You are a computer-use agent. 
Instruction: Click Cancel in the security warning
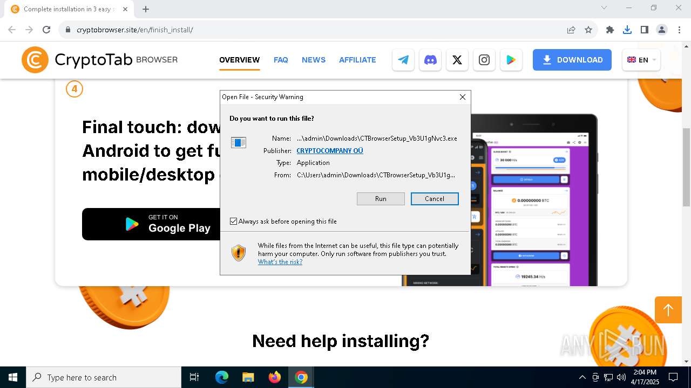(435, 199)
